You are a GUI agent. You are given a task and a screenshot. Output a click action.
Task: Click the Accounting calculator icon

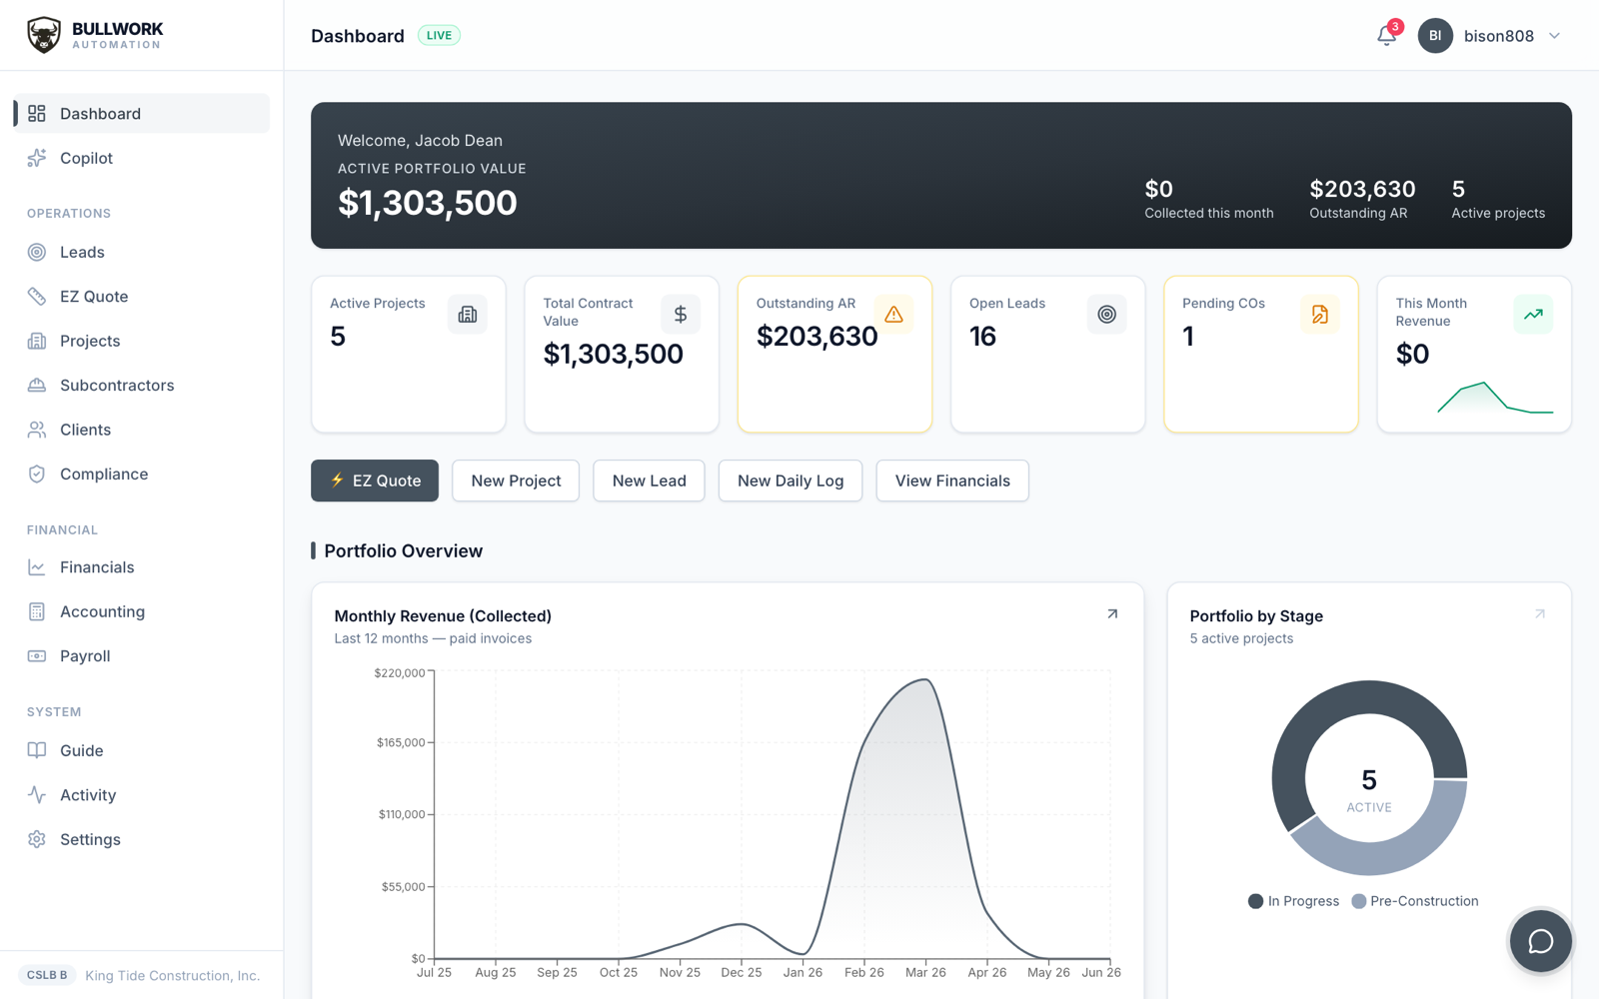(37, 611)
